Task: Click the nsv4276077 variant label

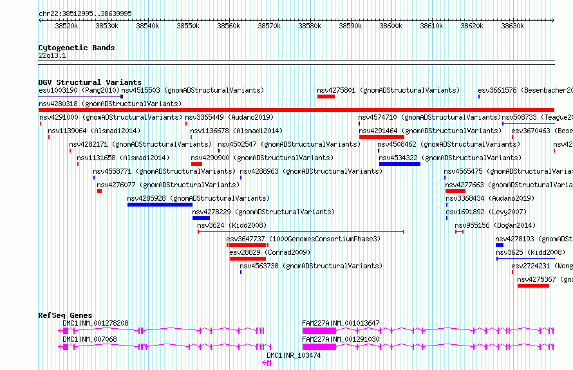Action: (x=168, y=185)
